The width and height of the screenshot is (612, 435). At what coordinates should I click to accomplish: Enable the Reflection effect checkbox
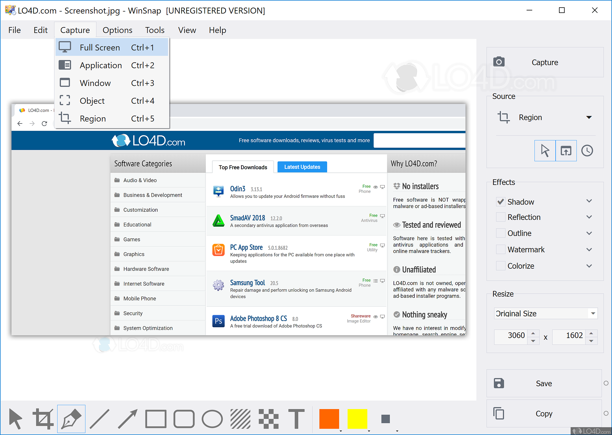[x=501, y=217]
